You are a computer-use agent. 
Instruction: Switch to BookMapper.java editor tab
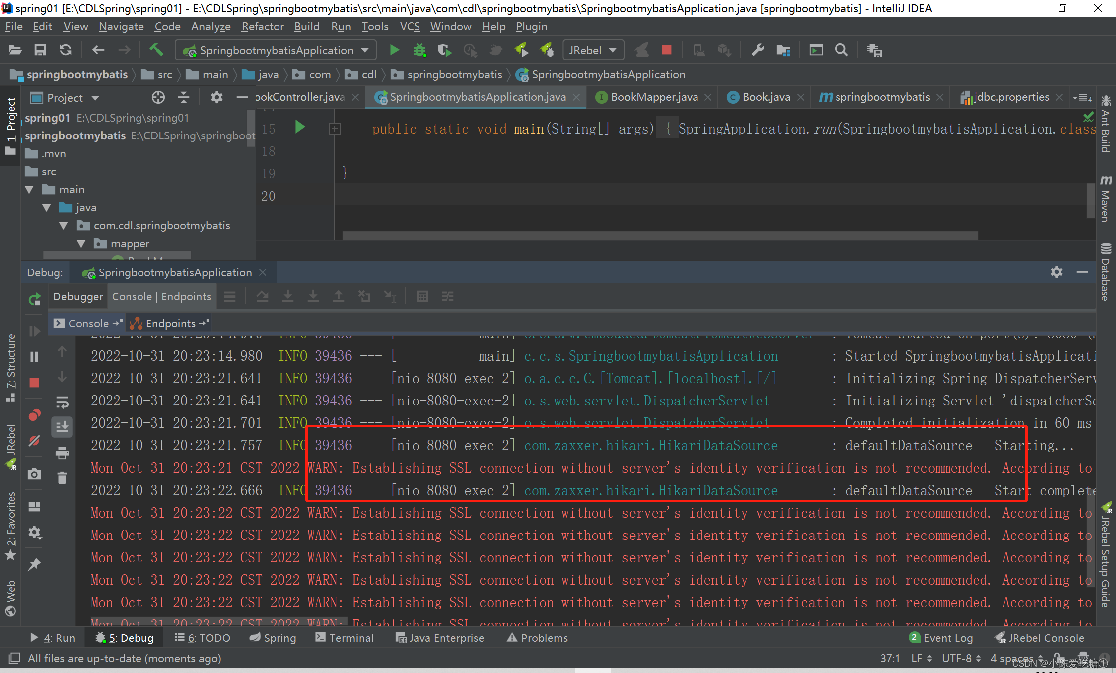click(654, 97)
